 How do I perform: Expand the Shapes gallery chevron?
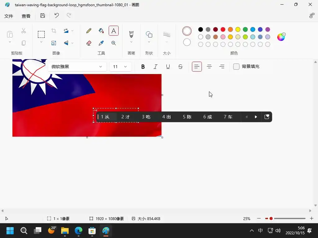click(x=149, y=42)
